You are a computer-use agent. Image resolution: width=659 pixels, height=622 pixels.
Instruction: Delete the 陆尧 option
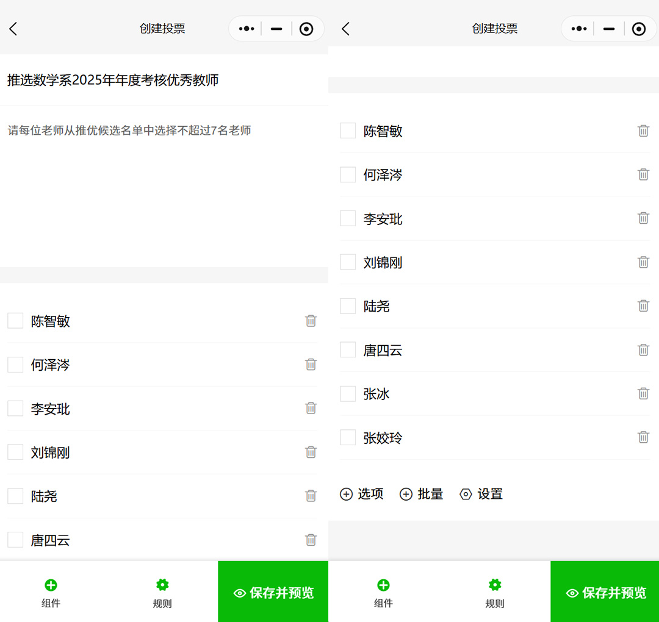(644, 306)
